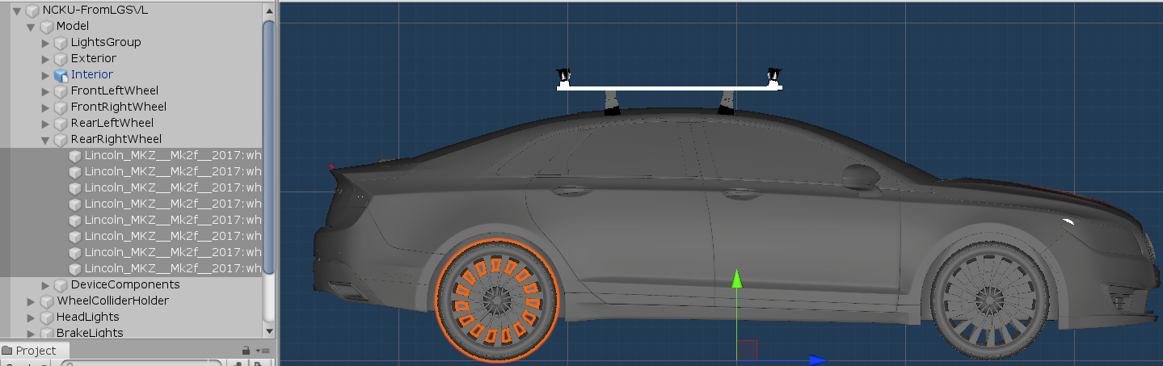Click the rear sensor mounted on roof rack
Screen dimensions: 1163x366
pyautogui.click(x=564, y=77)
